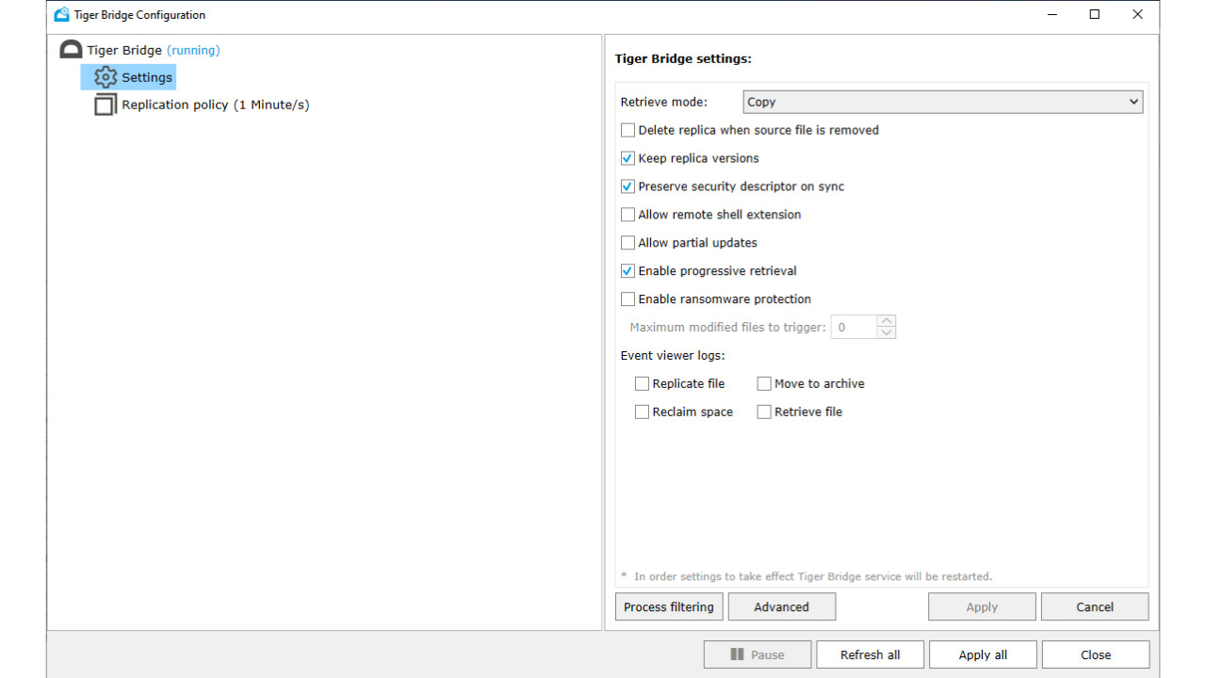Click the Maximum modified files number field

[853, 328]
